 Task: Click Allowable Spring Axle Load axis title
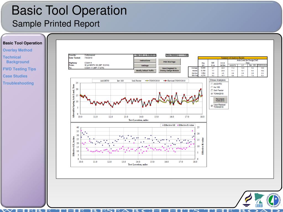(x=74, y=101)
